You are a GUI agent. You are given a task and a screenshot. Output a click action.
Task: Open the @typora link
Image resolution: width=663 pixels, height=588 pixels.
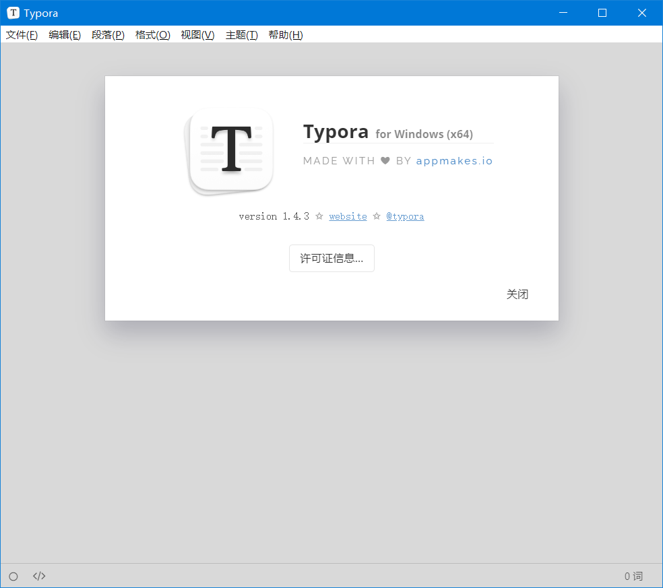point(405,216)
